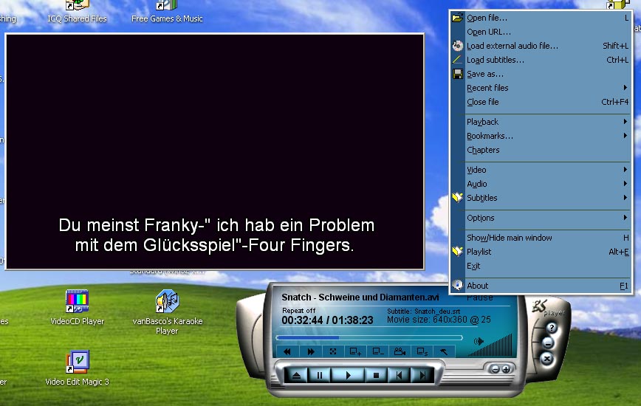The width and height of the screenshot is (641, 406).
Task: Click the play button in BSPlayer
Action: click(348, 375)
